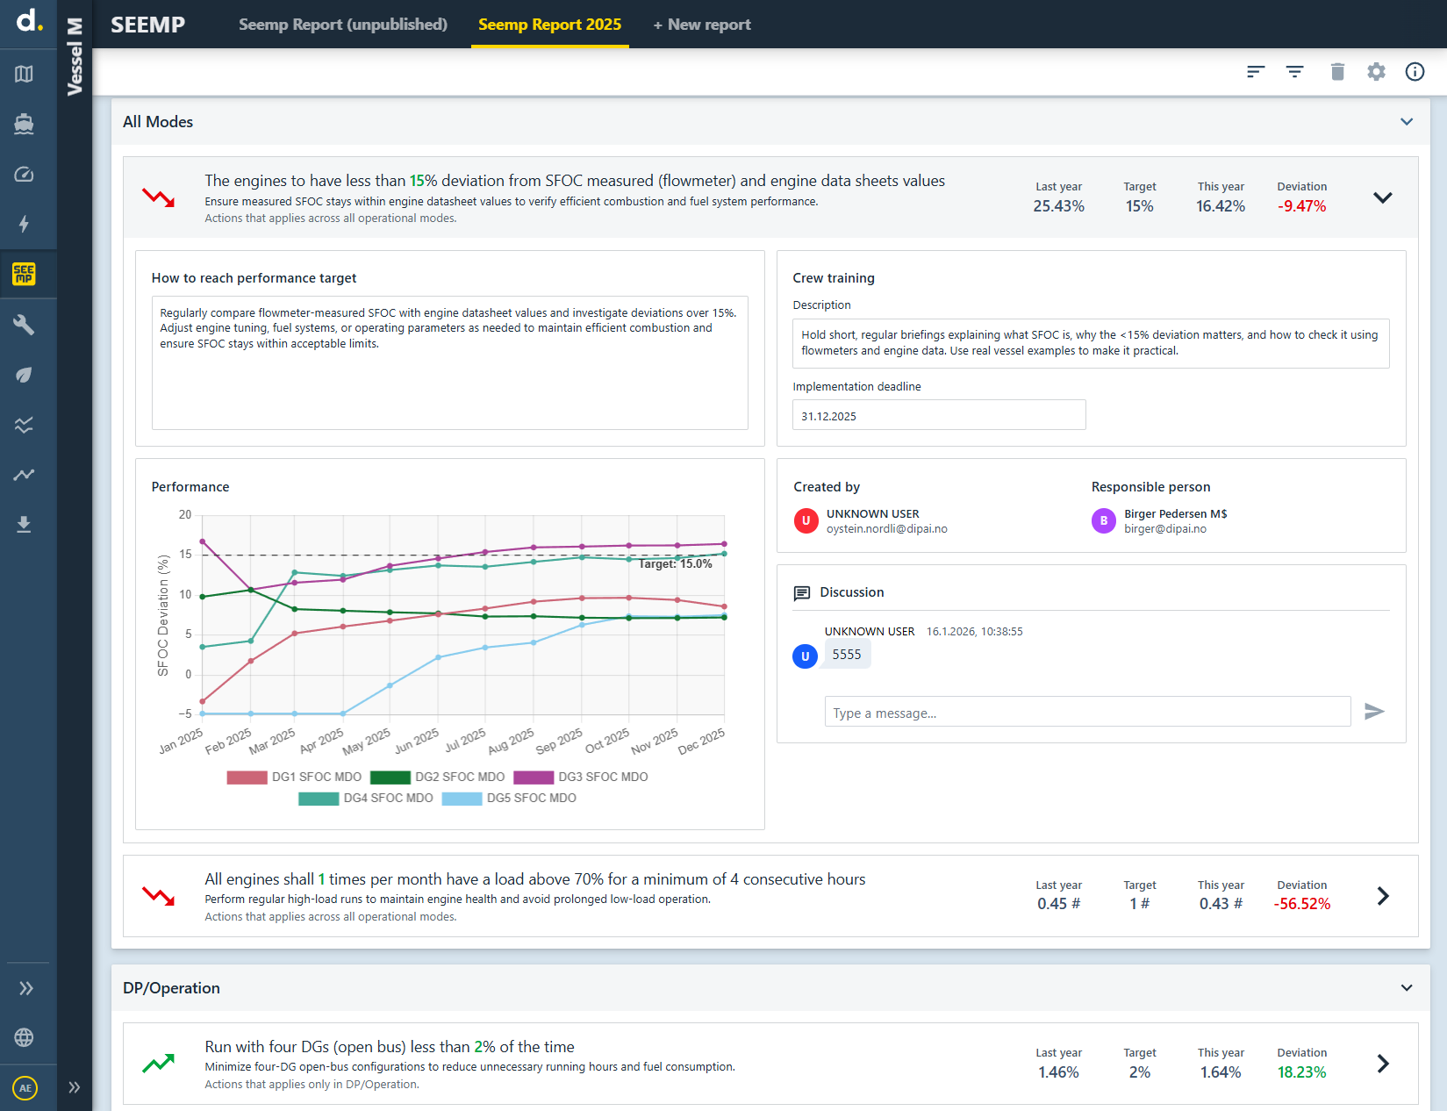Create a + New report tab

702,25
